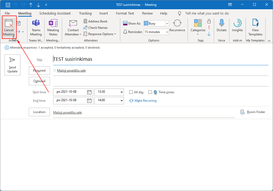Start Dictate with the microphone icon
Viewport: 273px width, 191px height.
point(221,24)
